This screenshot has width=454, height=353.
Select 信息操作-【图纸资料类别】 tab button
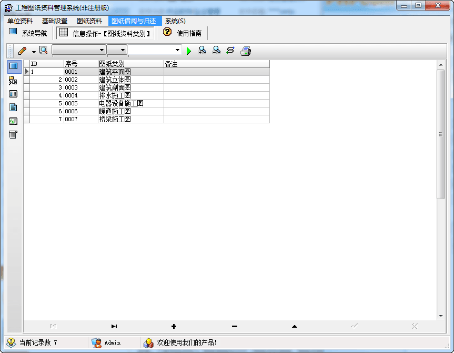click(105, 33)
